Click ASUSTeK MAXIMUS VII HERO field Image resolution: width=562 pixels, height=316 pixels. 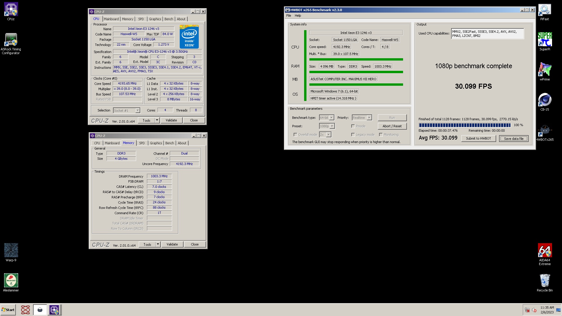click(x=343, y=79)
